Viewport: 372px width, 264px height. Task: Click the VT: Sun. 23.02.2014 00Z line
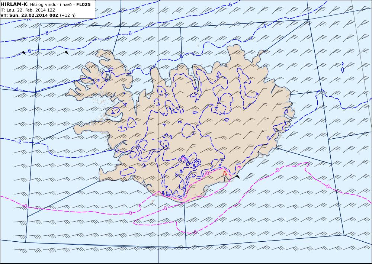(29, 15)
